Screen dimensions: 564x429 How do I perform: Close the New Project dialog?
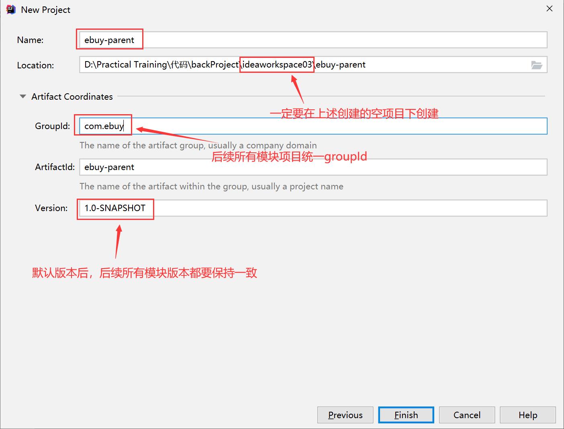click(550, 8)
